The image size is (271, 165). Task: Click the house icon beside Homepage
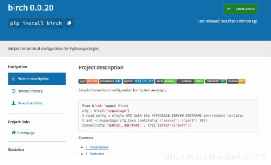[14, 132]
